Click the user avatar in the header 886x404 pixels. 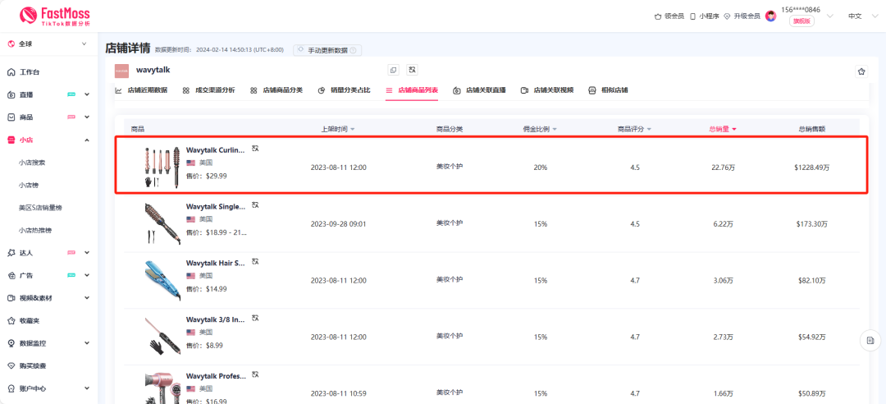point(770,16)
